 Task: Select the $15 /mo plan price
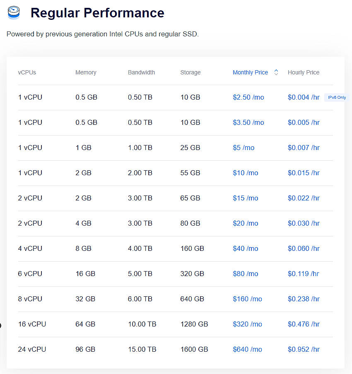pos(246,198)
